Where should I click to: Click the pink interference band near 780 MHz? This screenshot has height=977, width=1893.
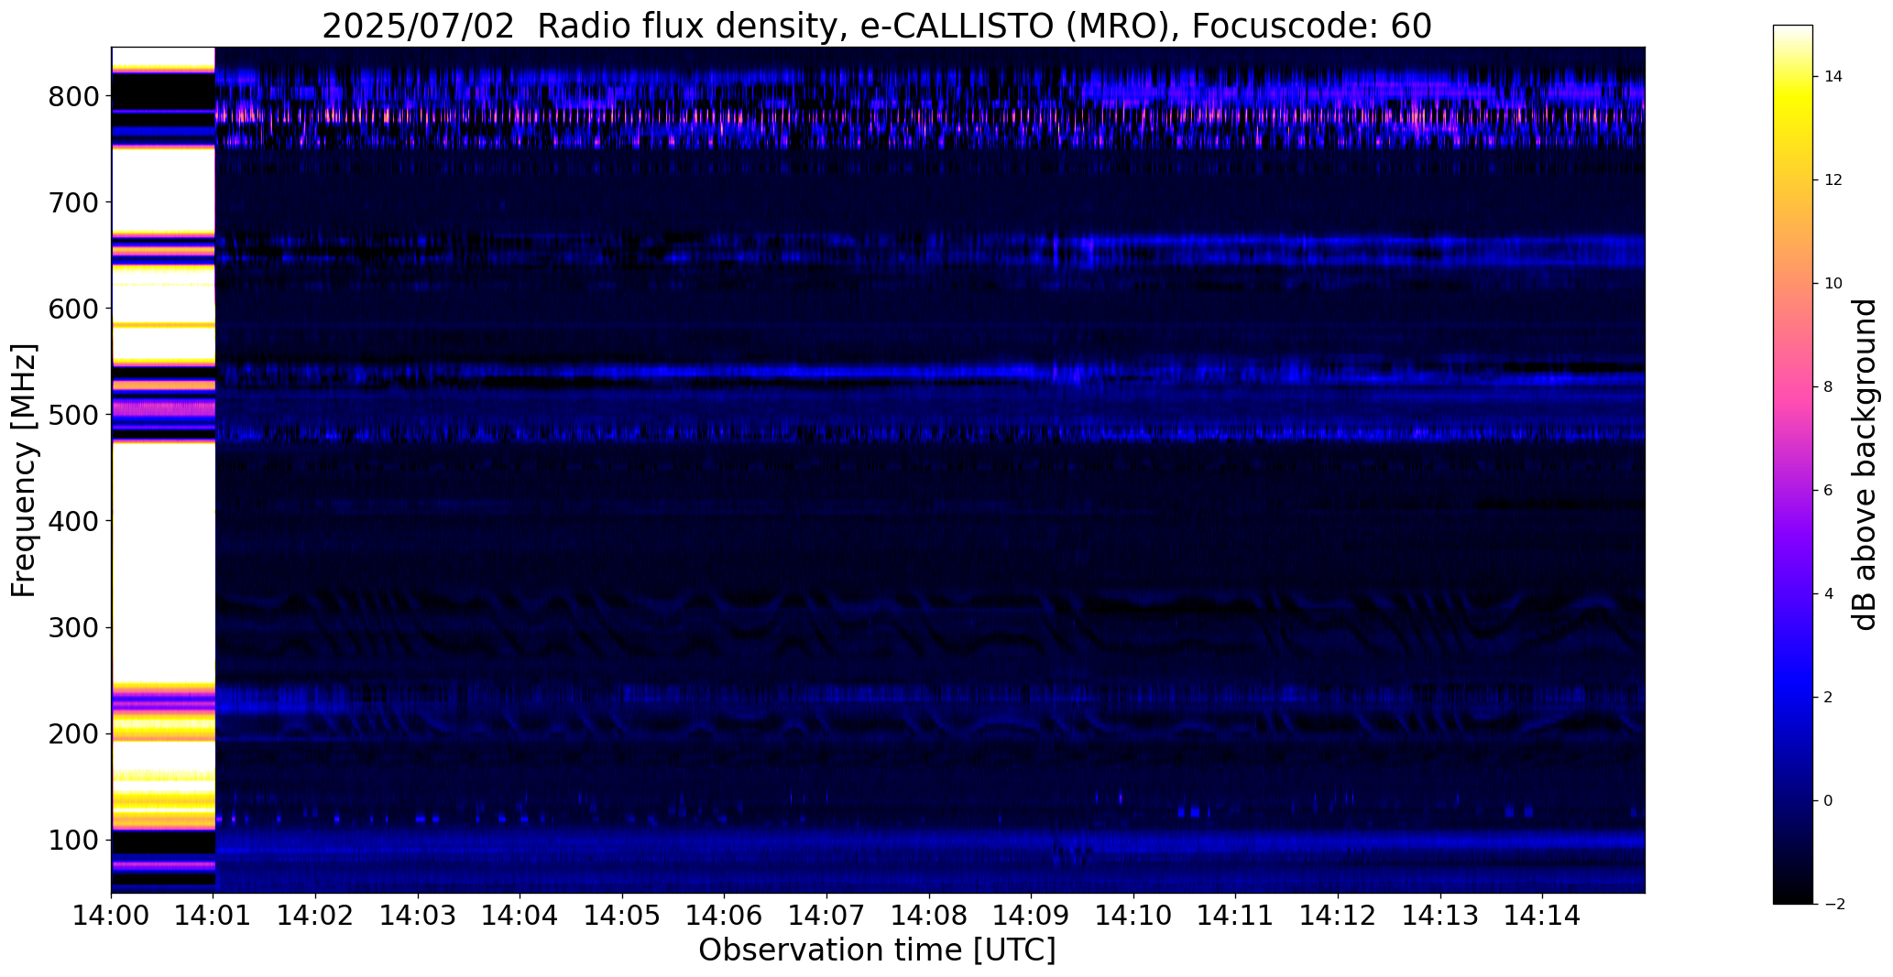[x=930, y=116]
